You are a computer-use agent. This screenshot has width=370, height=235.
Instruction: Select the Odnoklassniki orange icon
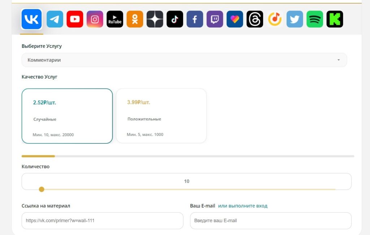click(x=135, y=19)
